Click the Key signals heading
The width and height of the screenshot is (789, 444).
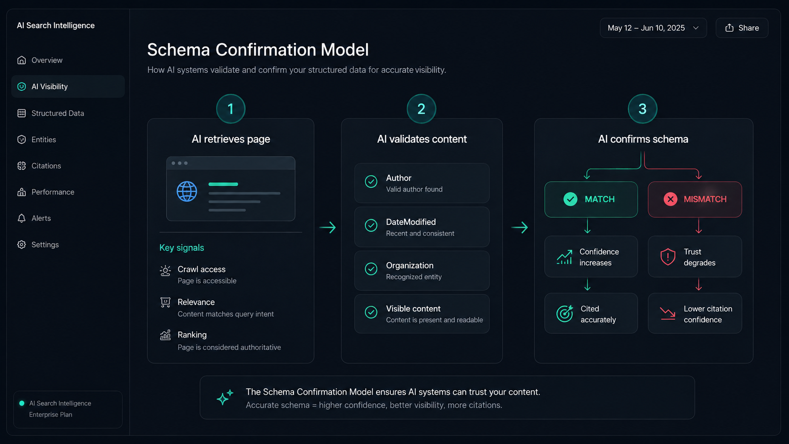(x=182, y=248)
